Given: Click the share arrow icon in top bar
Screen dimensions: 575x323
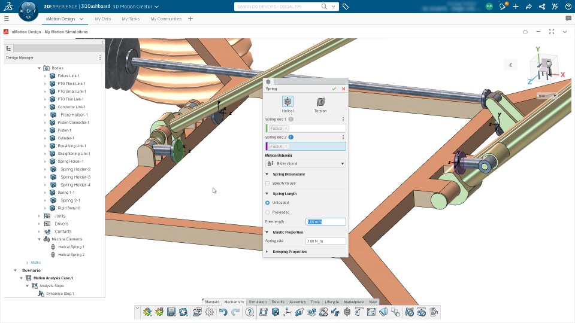Looking at the screenshot, I should [x=529, y=7].
